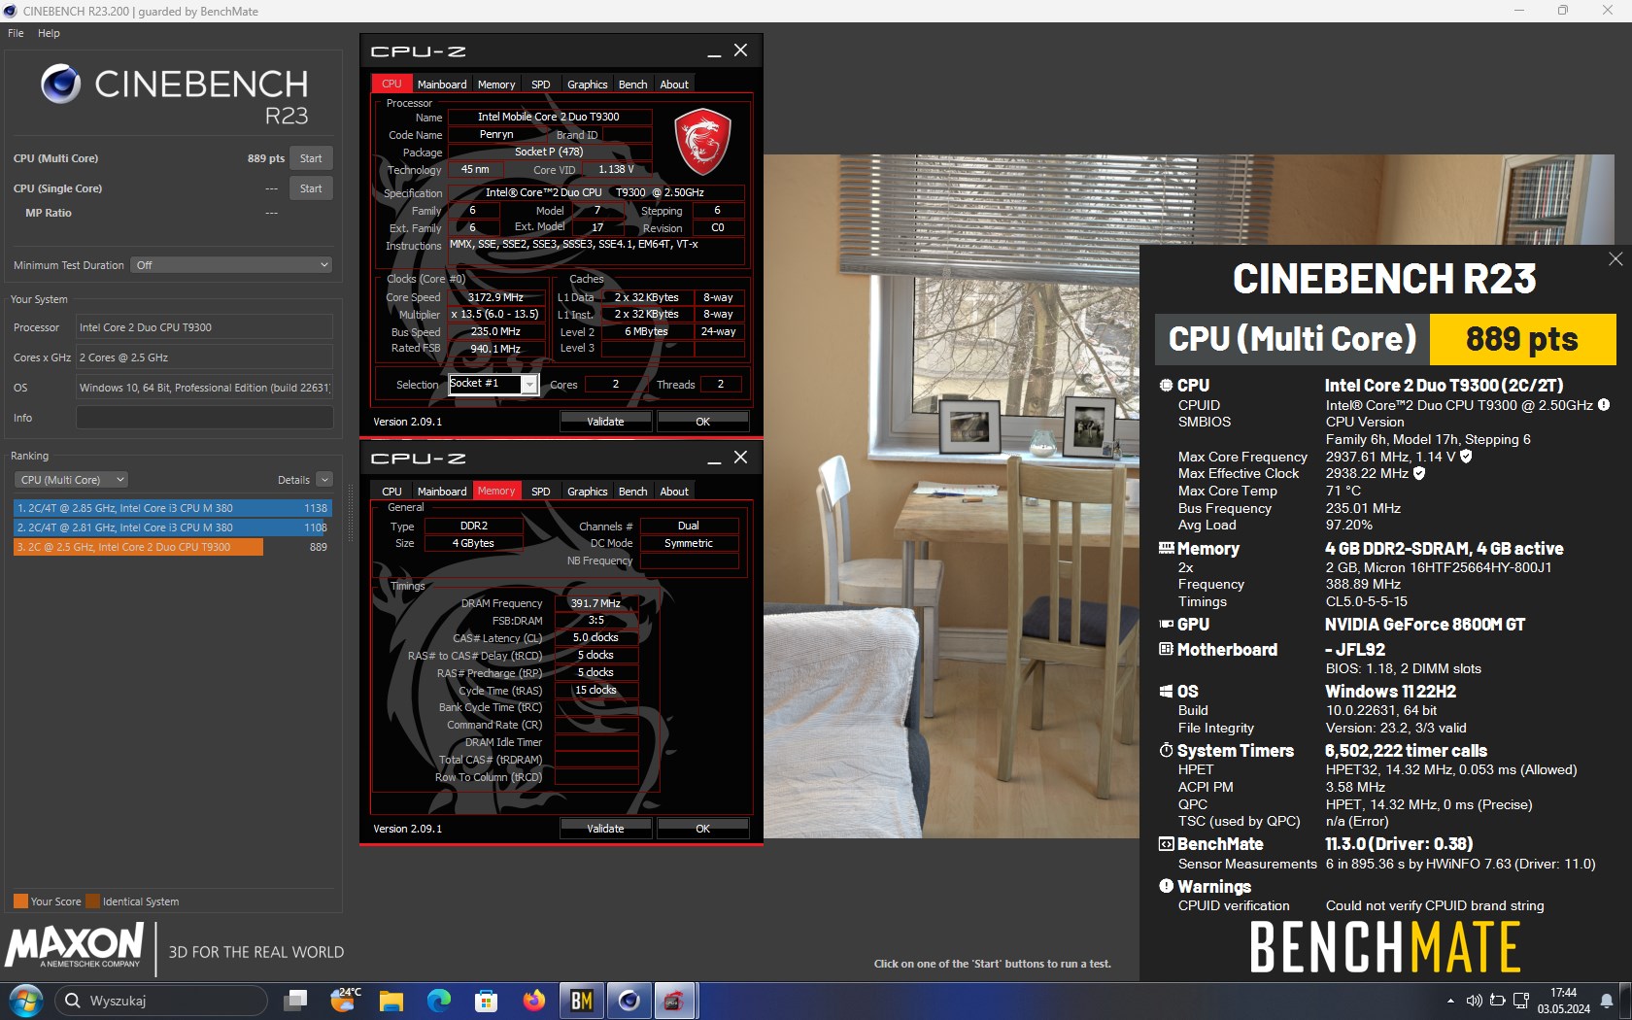Click the DRAM Frequency 391.7 MHz value
The height and width of the screenshot is (1020, 1632).
coord(595,603)
